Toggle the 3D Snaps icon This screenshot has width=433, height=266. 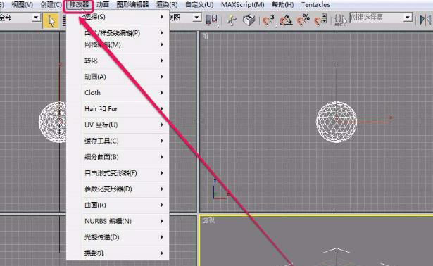click(x=268, y=20)
